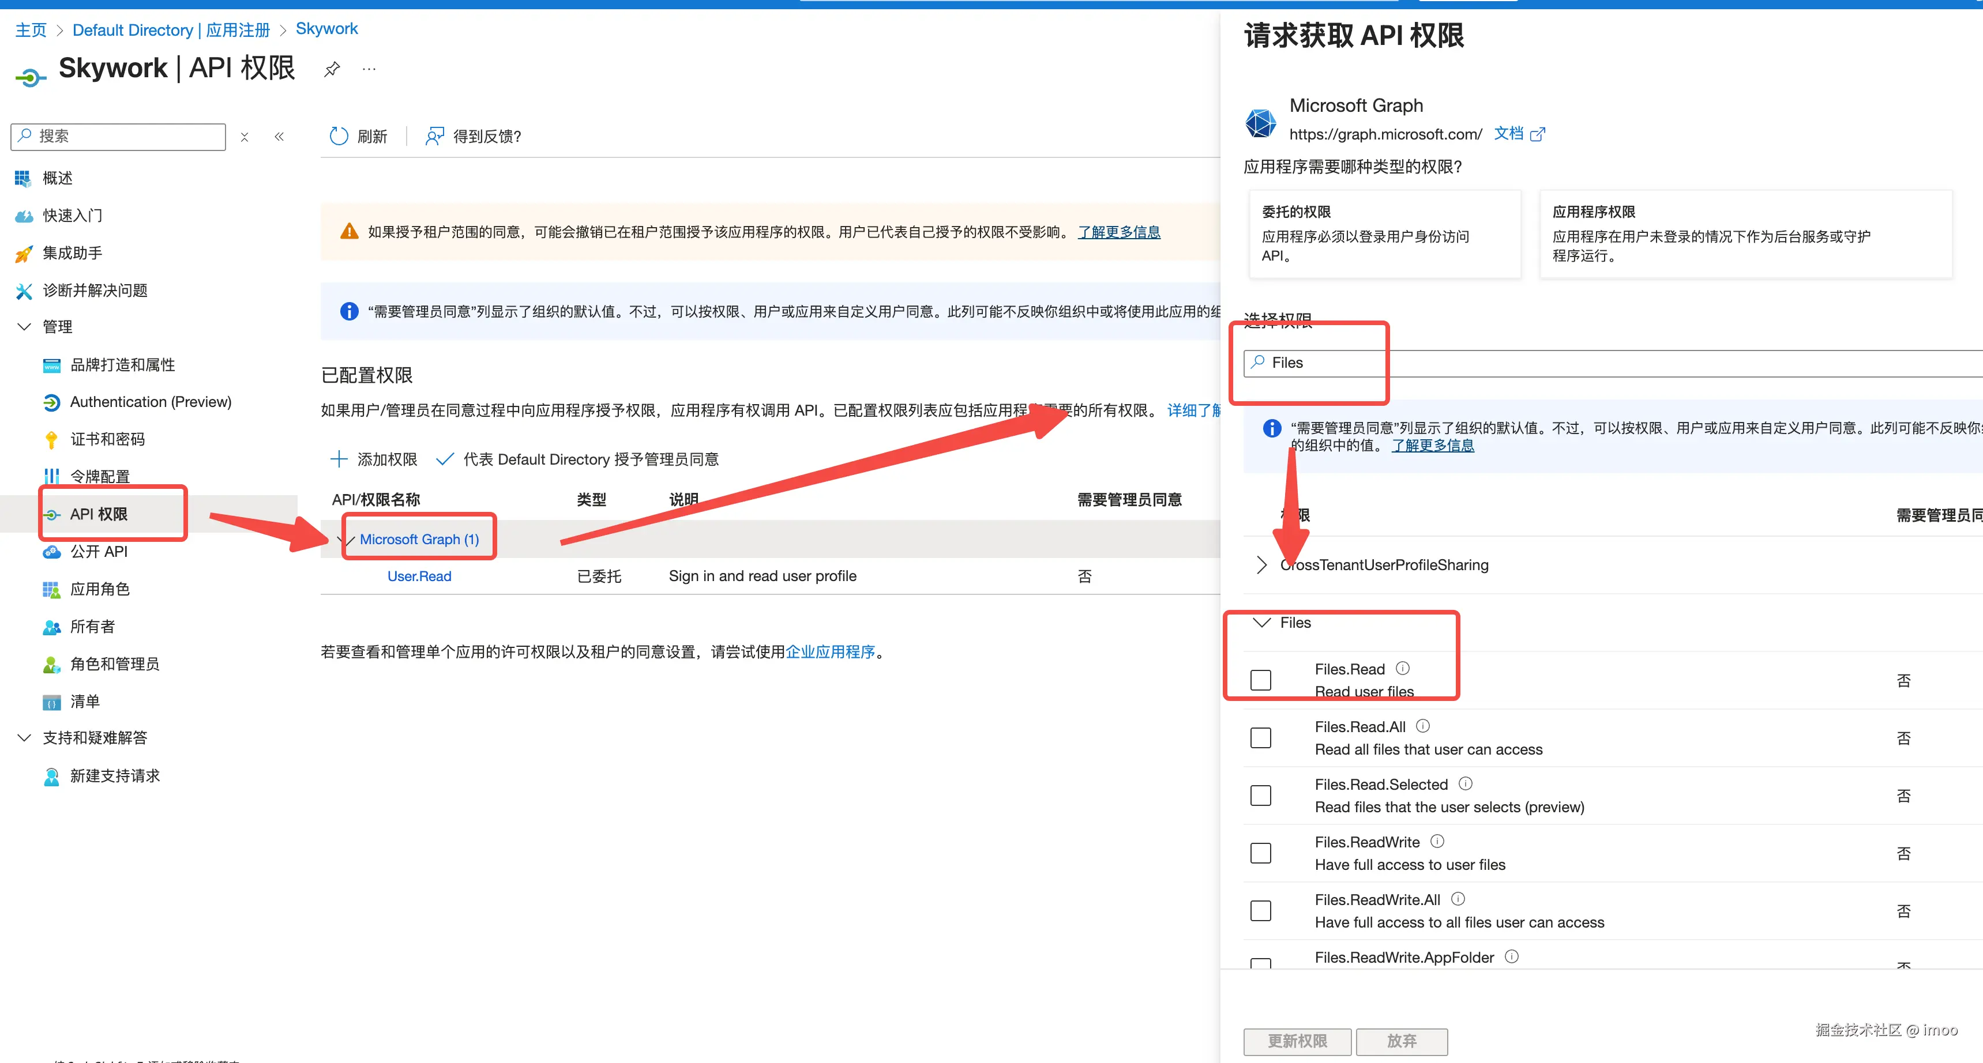1983x1063 pixels.
Task: Click the 集成助手 rocket icon
Action: click(x=23, y=253)
